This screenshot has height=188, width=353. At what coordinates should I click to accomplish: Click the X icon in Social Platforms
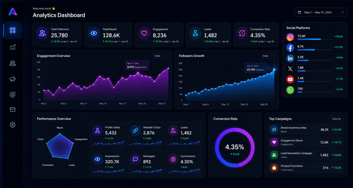point(290,69)
